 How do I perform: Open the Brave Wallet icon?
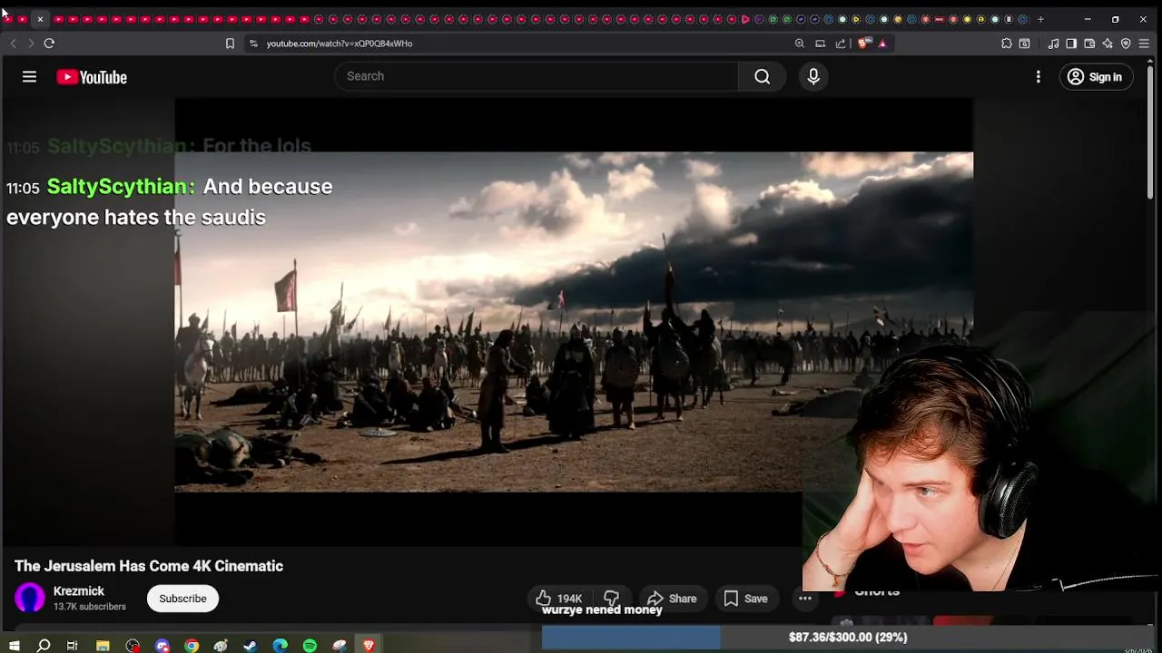pyautogui.click(x=1089, y=44)
